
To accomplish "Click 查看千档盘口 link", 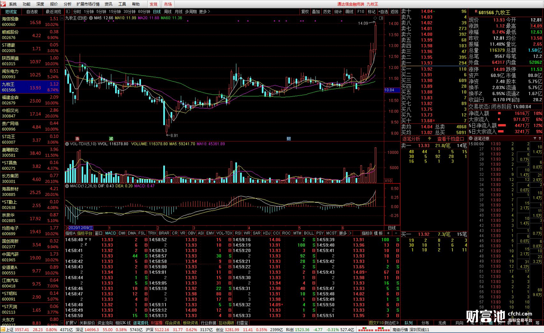I will pos(450,139).
